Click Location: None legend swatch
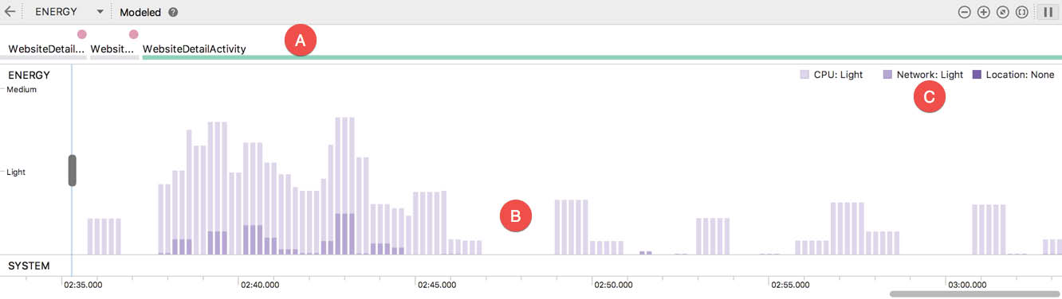The width and height of the screenshot is (1062, 299). pos(978,75)
